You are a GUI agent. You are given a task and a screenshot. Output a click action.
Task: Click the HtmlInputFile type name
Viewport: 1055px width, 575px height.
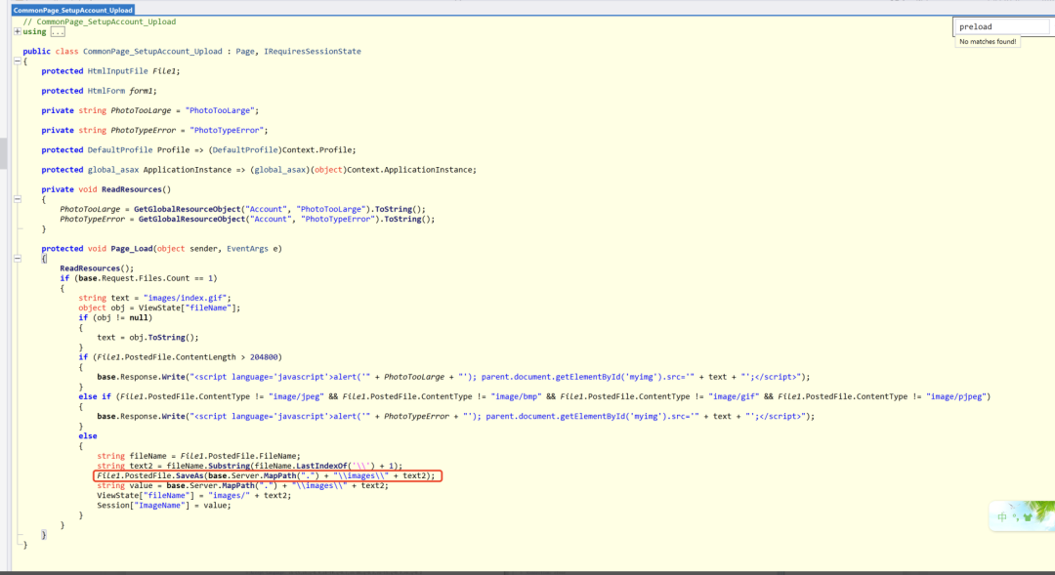pyautogui.click(x=118, y=71)
